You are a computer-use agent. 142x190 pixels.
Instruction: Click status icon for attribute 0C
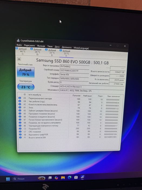point(20,104)
